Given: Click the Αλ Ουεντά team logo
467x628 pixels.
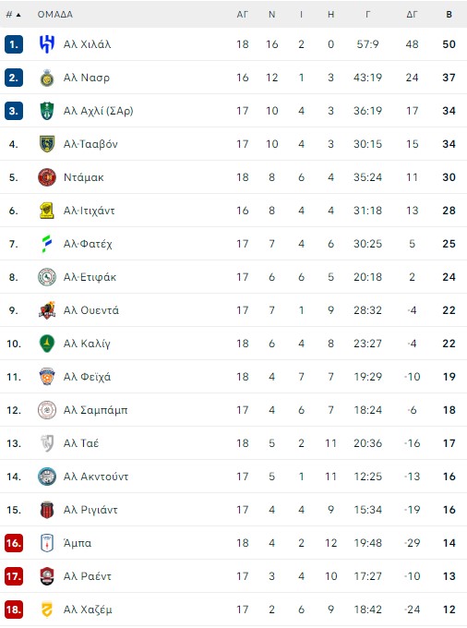Looking at the screenshot, I should click(x=47, y=310).
